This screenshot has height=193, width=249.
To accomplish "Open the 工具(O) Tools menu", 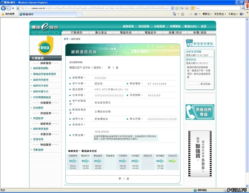I will tap(233, 14).
